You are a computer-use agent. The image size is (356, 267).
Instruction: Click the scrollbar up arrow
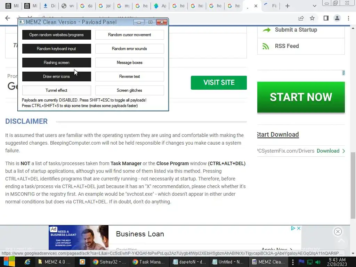pos(353,29)
